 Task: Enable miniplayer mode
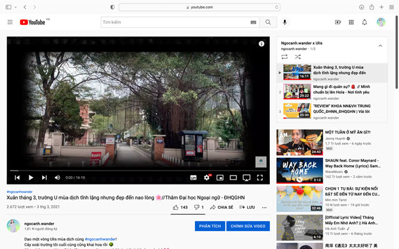pyautogui.click(x=220, y=177)
